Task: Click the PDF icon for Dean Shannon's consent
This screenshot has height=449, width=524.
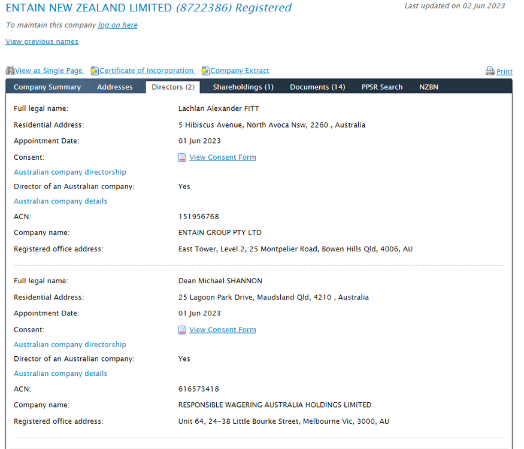Action: (x=183, y=330)
